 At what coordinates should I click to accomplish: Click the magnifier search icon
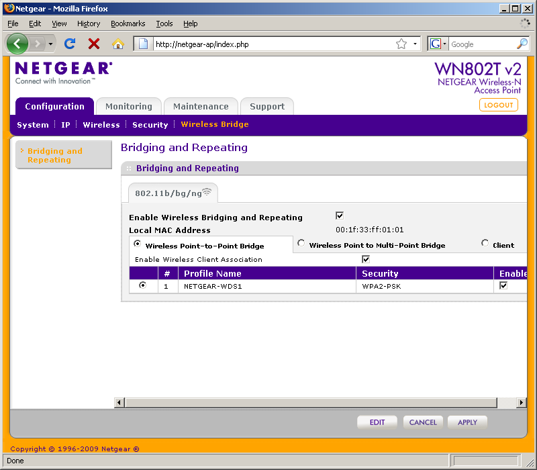click(x=522, y=44)
